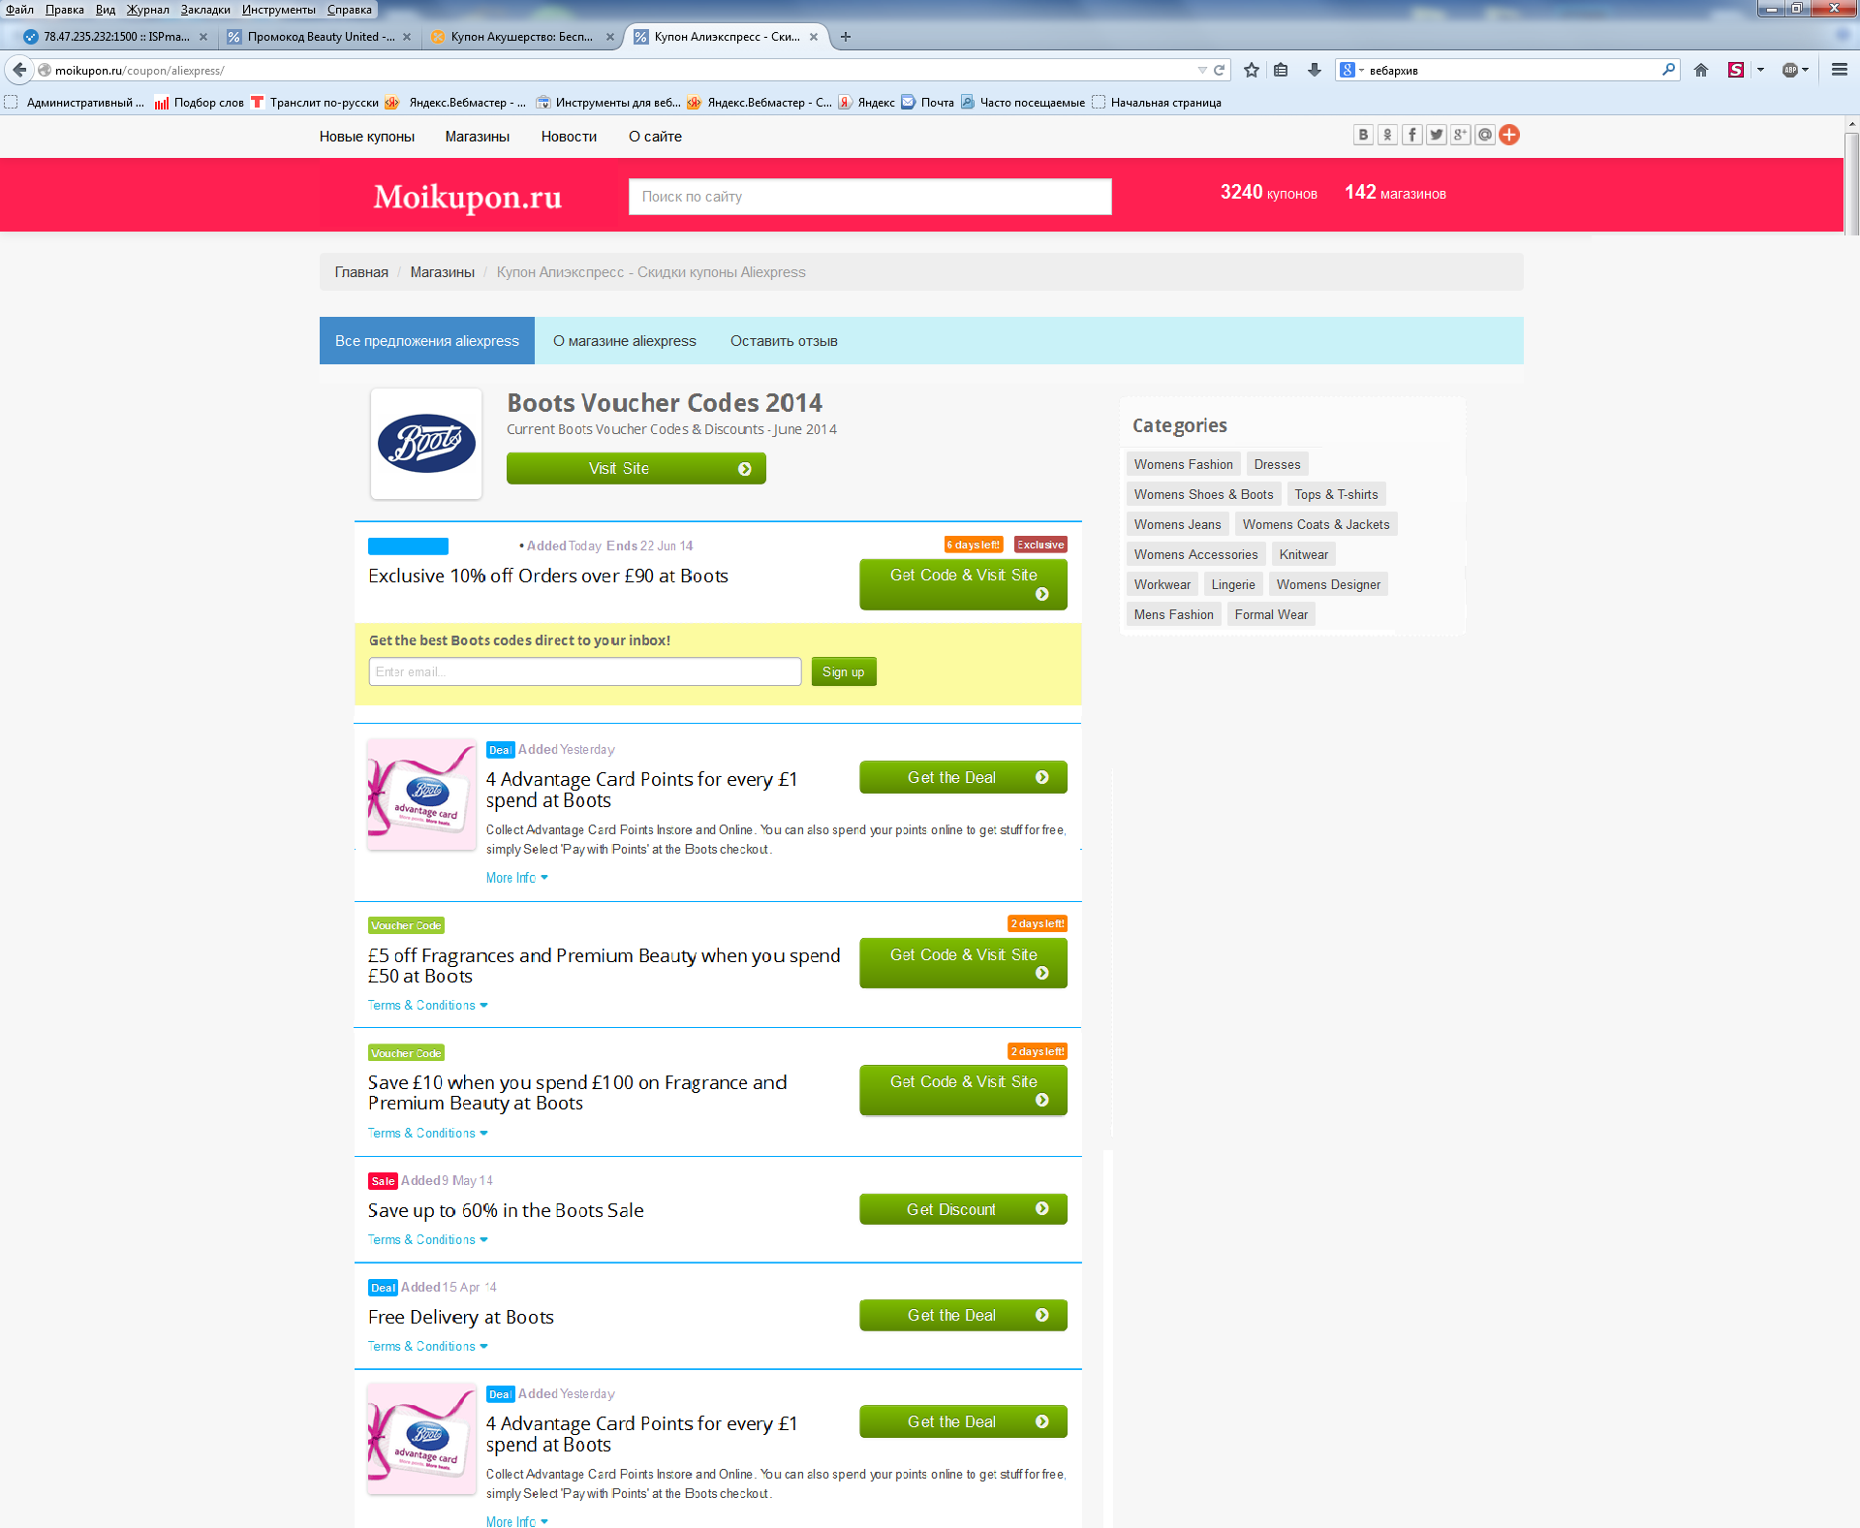Open the dropdown arrow beside S extension
Image resolution: width=1860 pixels, height=1528 pixels.
1760,70
